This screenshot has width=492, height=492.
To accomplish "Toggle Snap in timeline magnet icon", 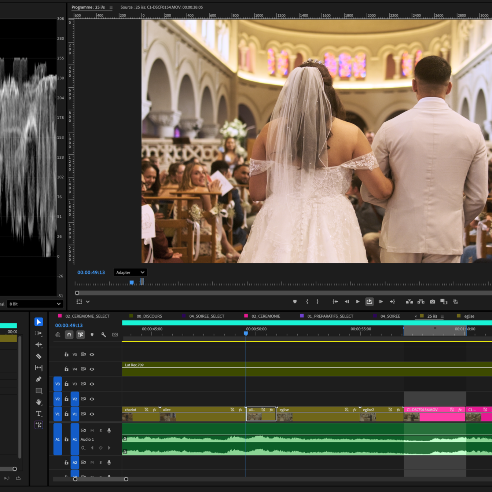I will coord(69,335).
